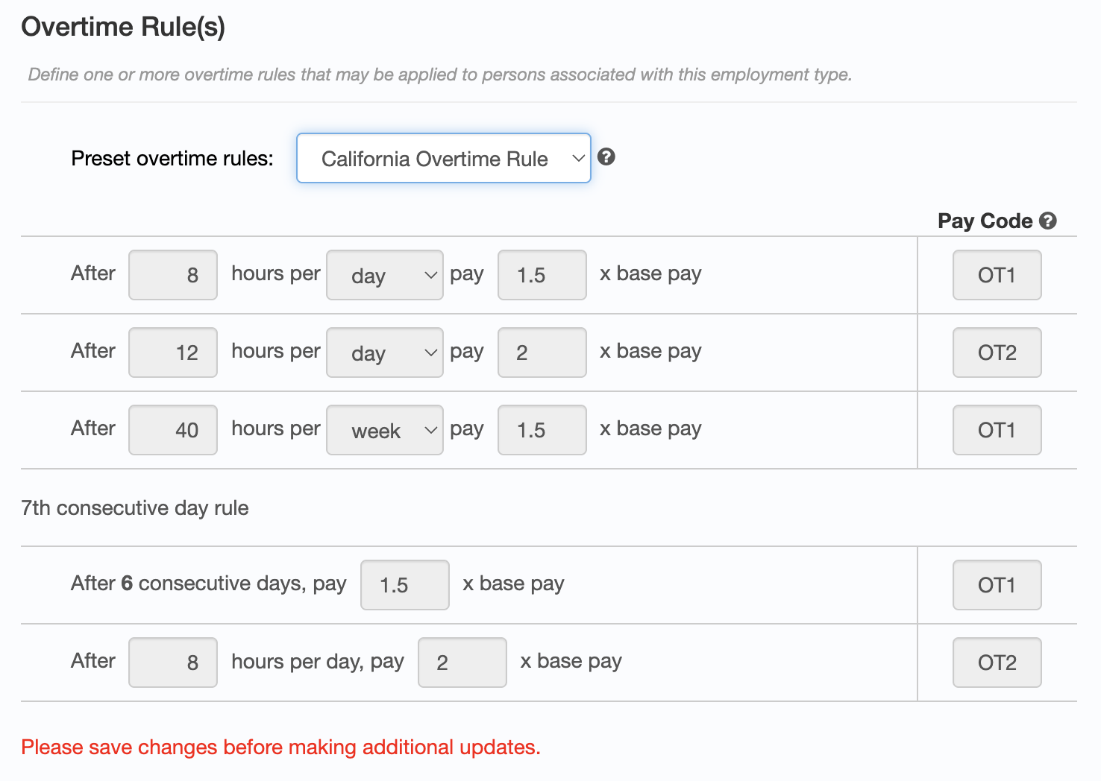Click the hours field showing 8 in the first rule

[x=173, y=275]
